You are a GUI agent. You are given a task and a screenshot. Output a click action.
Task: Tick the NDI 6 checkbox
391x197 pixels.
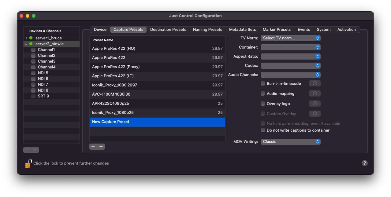coord(33,79)
